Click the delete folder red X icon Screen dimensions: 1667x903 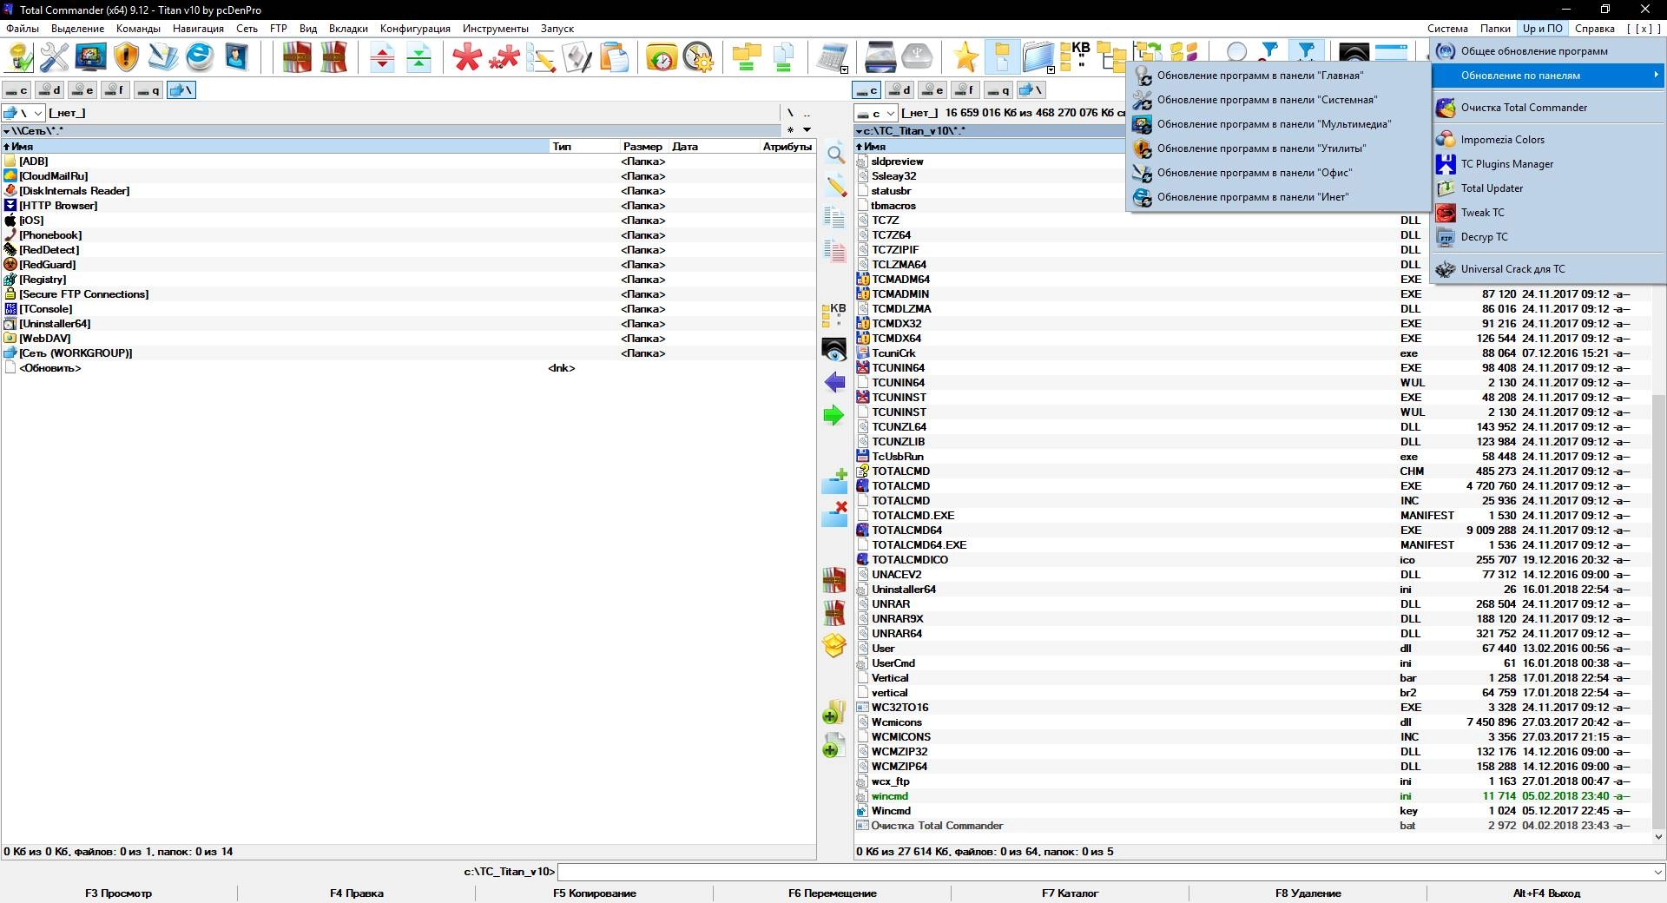834,514
